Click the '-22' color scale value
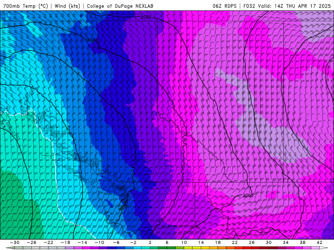334x250 pixels. tap(48, 242)
